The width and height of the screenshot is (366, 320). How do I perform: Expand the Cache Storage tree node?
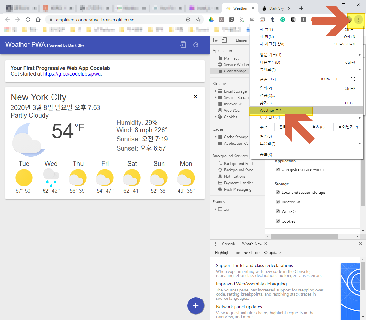pyautogui.click(x=215, y=137)
